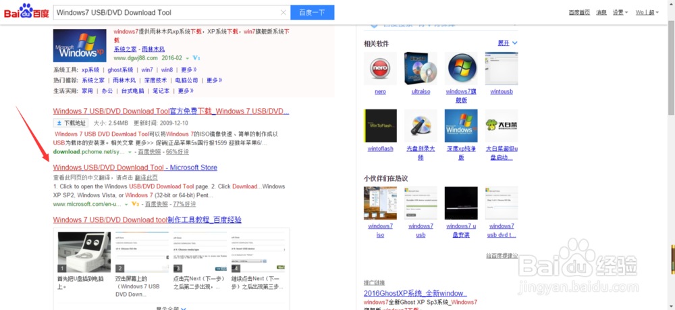Screen dimensions: 675x310
Task: Click the Windows XP logo image
Action: click(80, 46)
